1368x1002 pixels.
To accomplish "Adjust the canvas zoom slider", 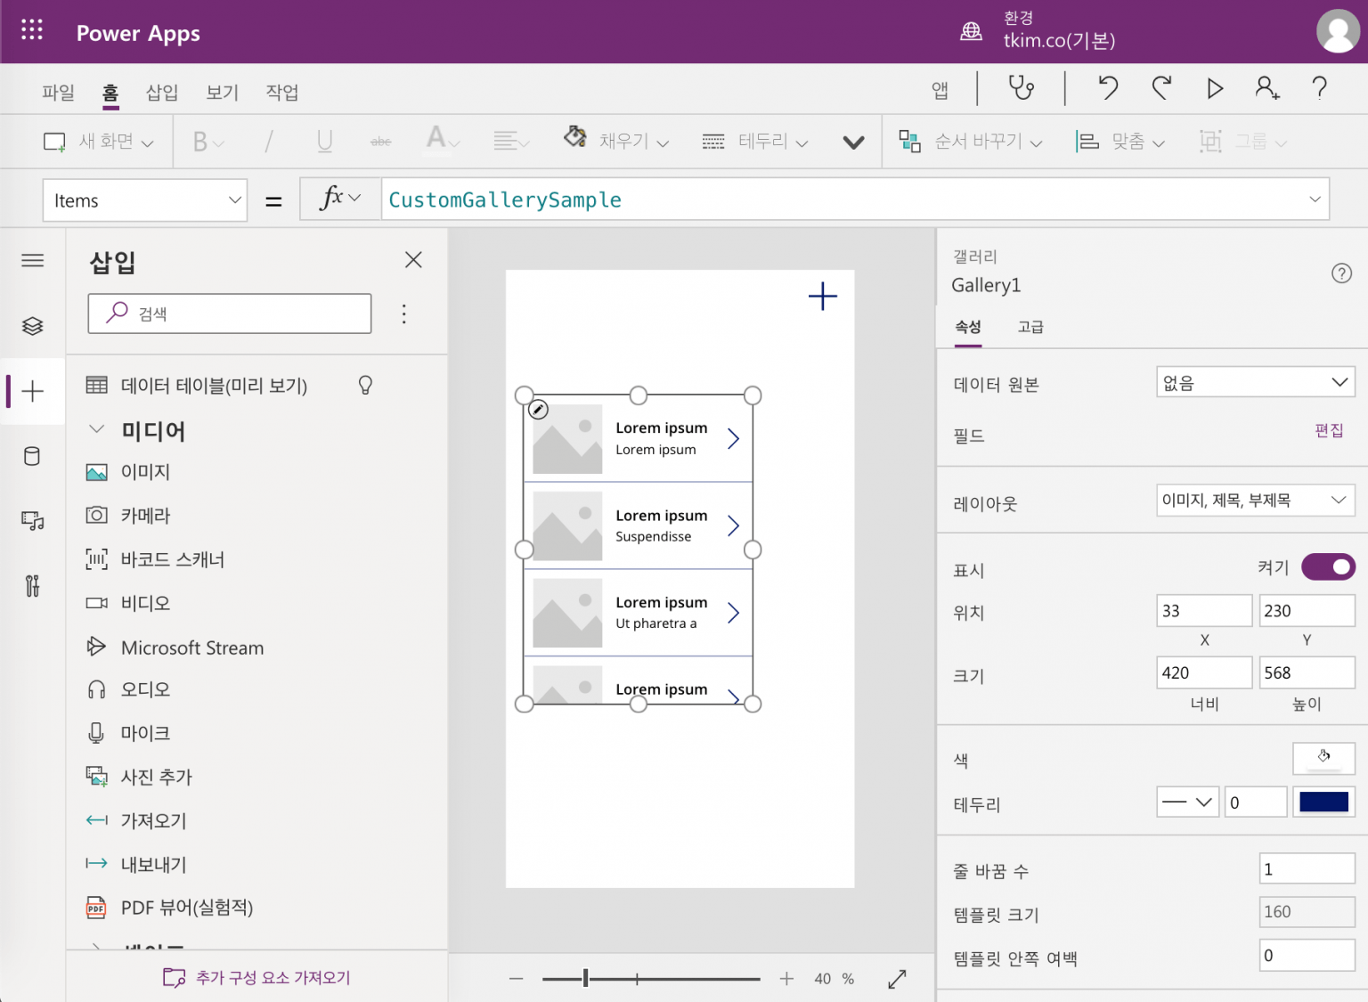I will click(585, 977).
